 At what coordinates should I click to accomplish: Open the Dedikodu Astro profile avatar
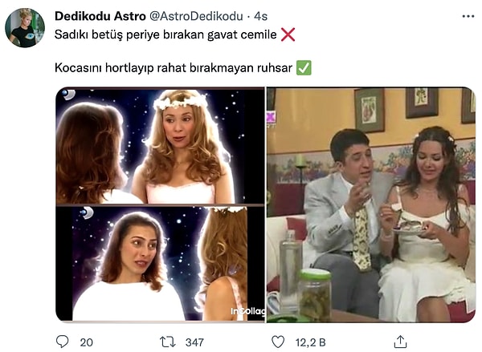[25, 28]
